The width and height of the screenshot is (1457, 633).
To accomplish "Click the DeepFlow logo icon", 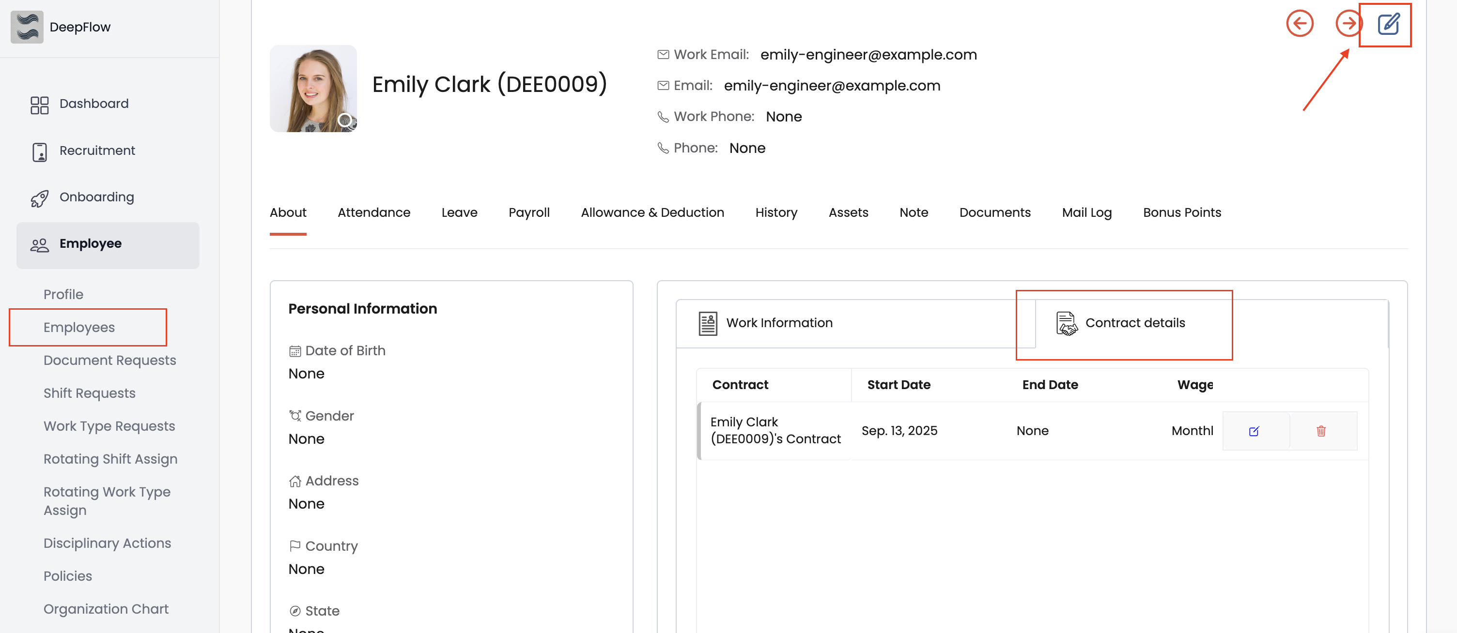I will click(27, 27).
